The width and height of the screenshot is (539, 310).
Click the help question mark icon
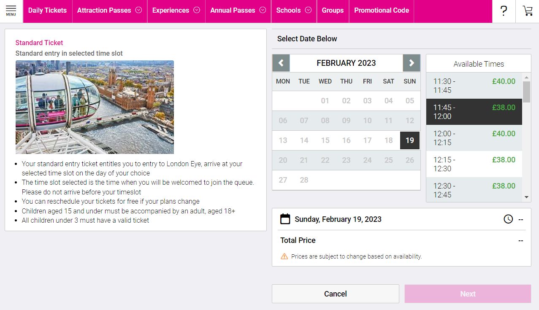click(504, 11)
